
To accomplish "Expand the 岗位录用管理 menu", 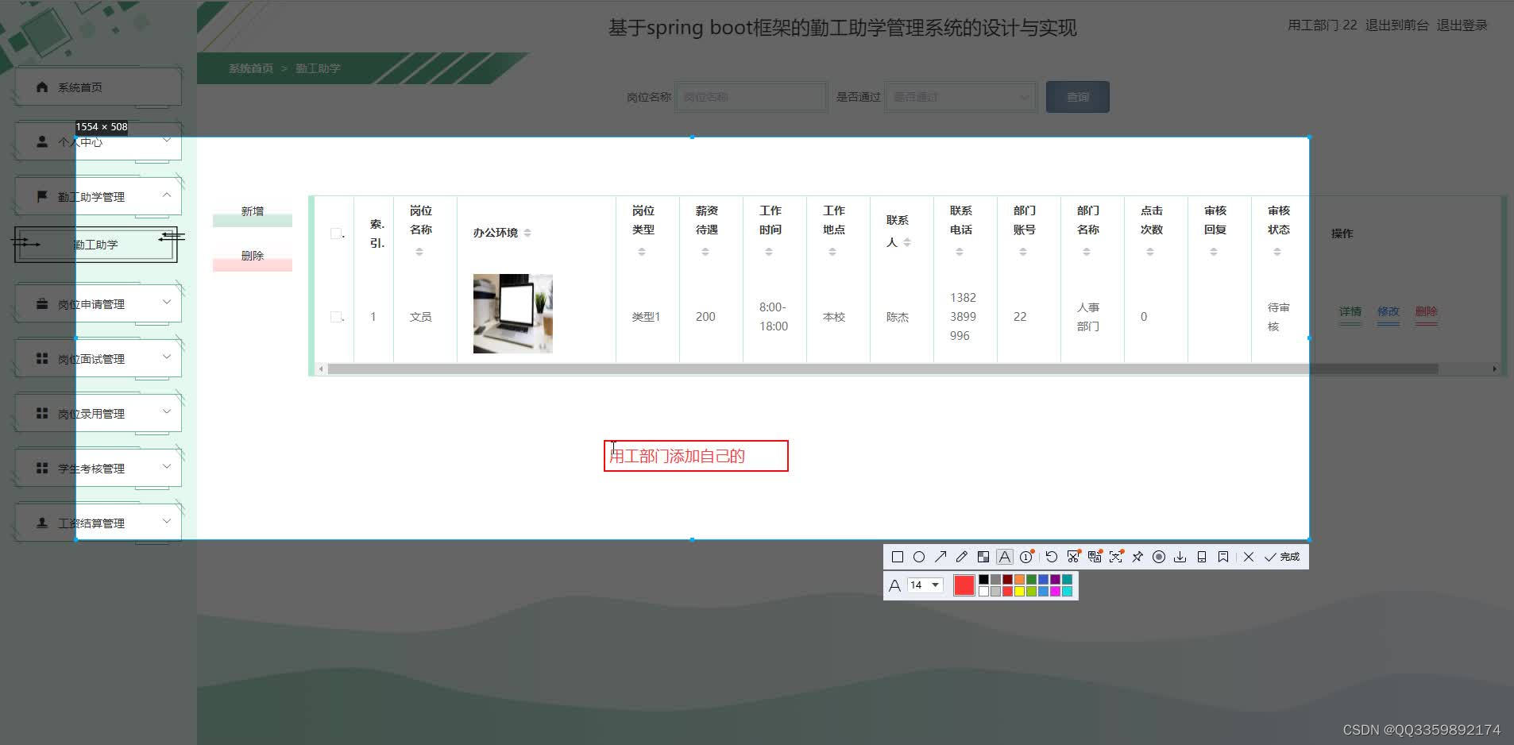I will pyautogui.click(x=98, y=414).
